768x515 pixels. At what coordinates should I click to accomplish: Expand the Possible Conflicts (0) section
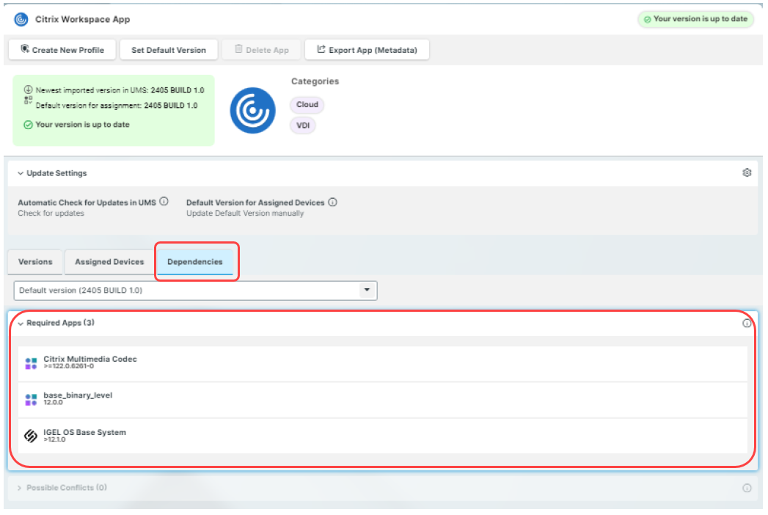point(20,488)
